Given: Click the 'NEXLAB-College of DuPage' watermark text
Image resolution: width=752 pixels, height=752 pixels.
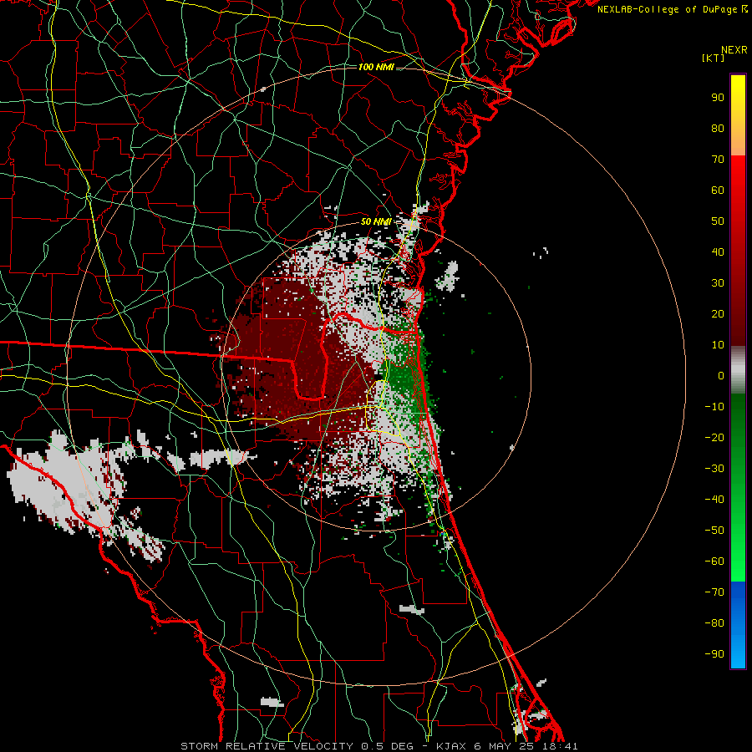Looking at the screenshot, I should [668, 9].
